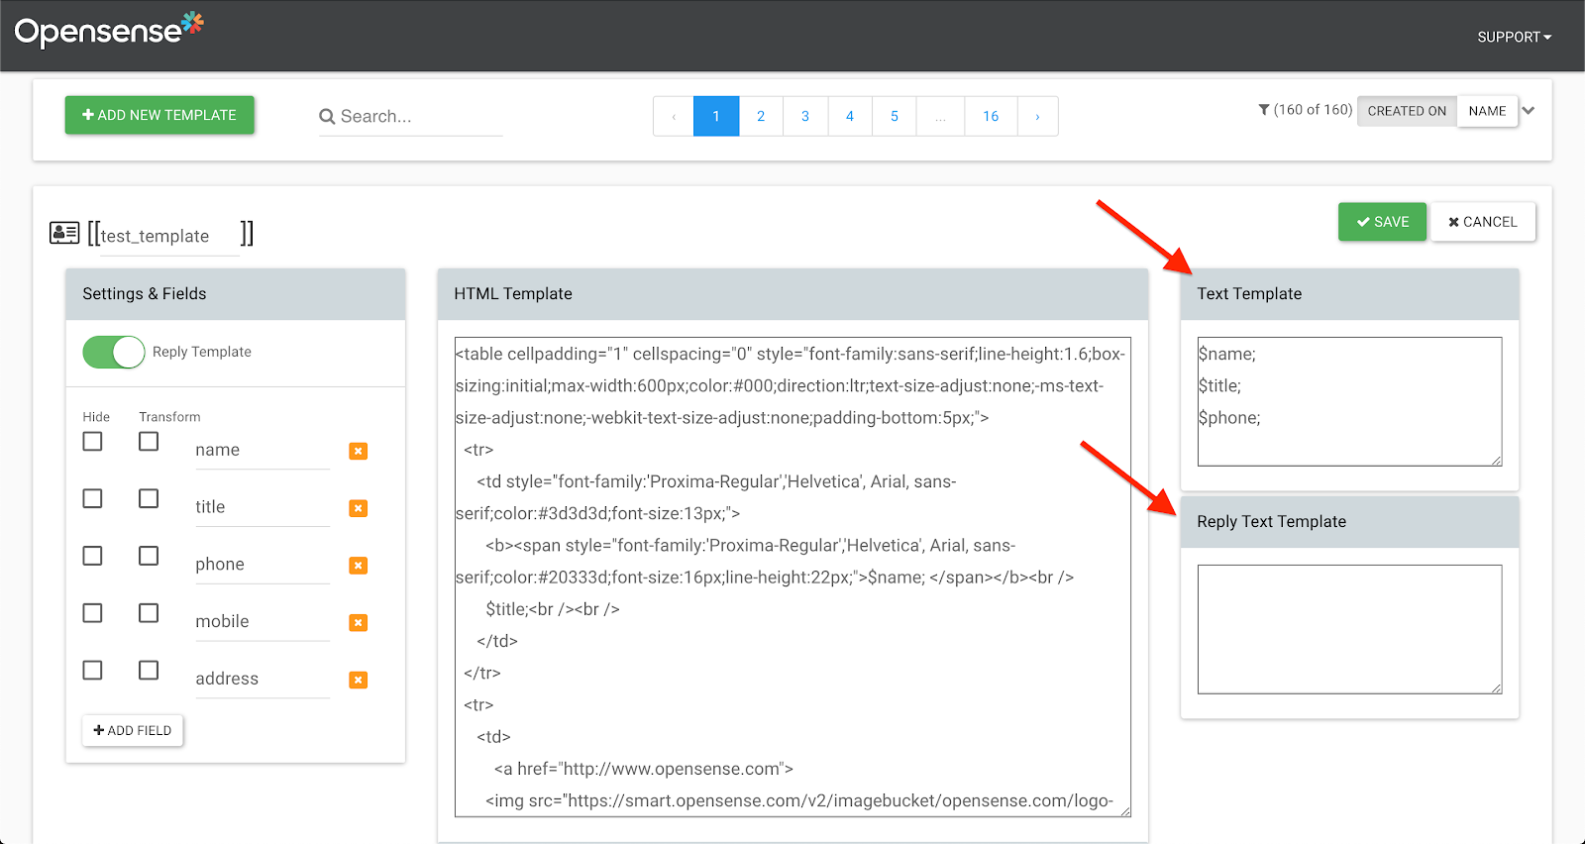Image resolution: width=1585 pixels, height=844 pixels.
Task: Check Transform for the title field
Action: click(149, 498)
